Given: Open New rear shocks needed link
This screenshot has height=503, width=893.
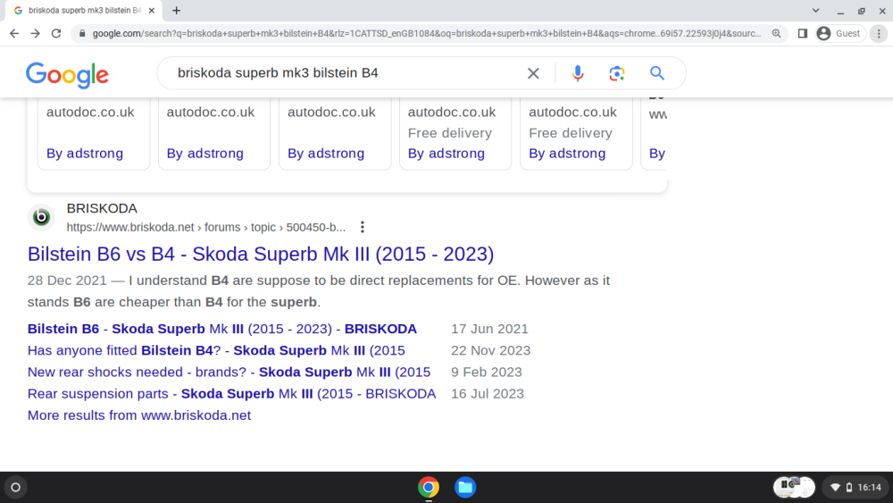Looking at the screenshot, I should point(229,372).
